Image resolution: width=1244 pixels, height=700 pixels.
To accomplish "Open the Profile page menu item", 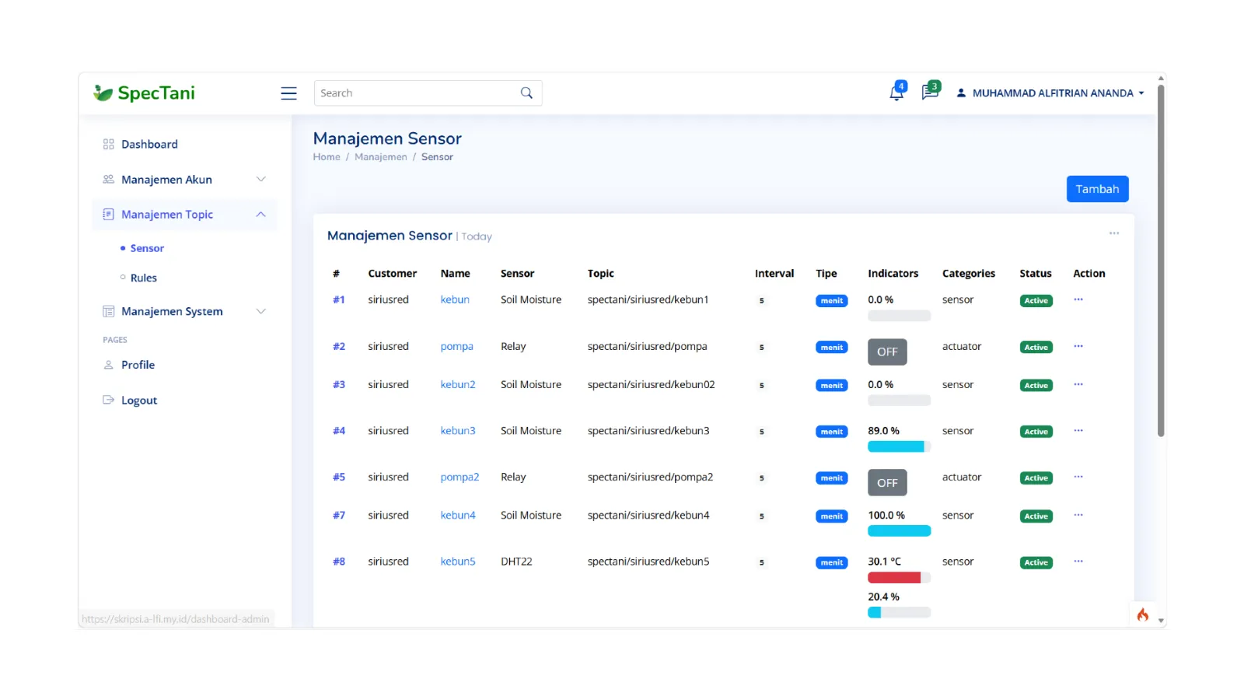I will tap(138, 365).
